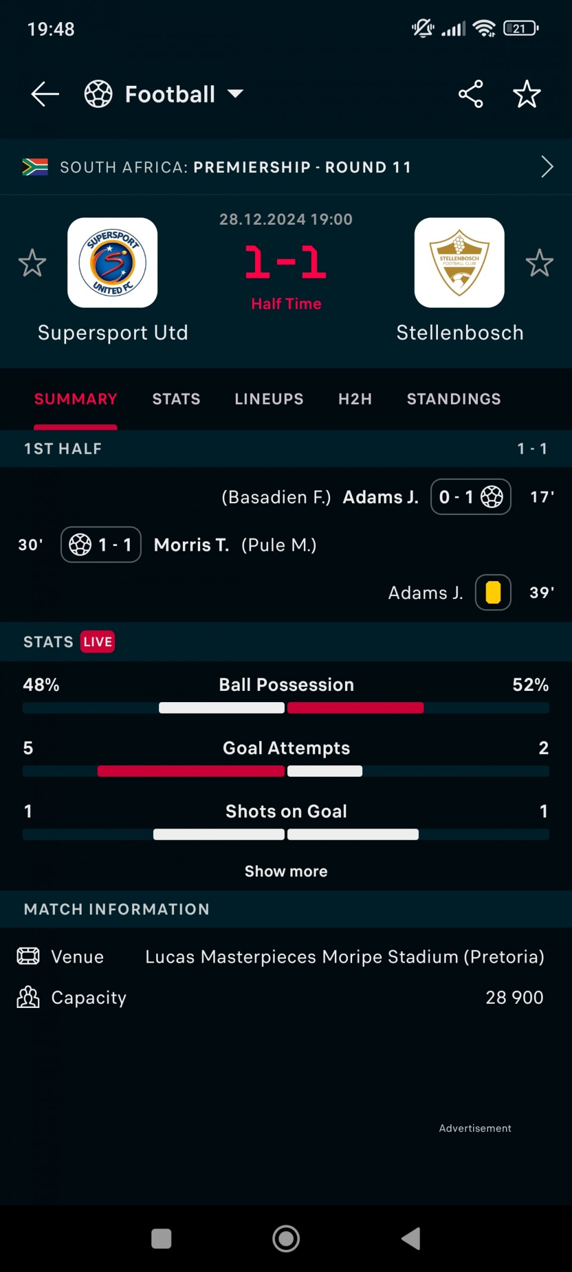Expand stats with Show more
Screen dimensions: 572x1272
coord(286,871)
